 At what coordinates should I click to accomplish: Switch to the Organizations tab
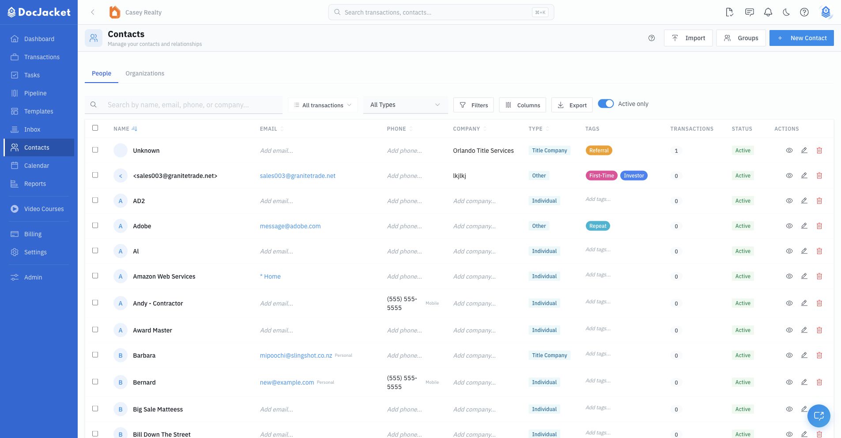pyautogui.click(x=145, y=73)
